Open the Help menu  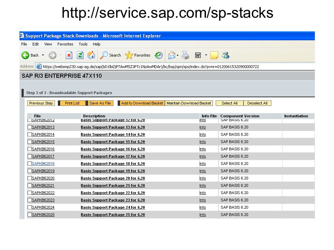coord(96,44)
